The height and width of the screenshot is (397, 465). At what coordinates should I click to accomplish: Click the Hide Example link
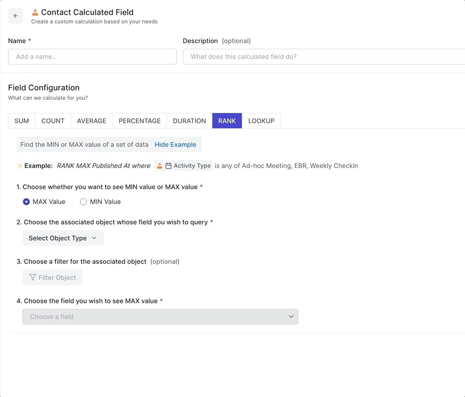point(175,144)
